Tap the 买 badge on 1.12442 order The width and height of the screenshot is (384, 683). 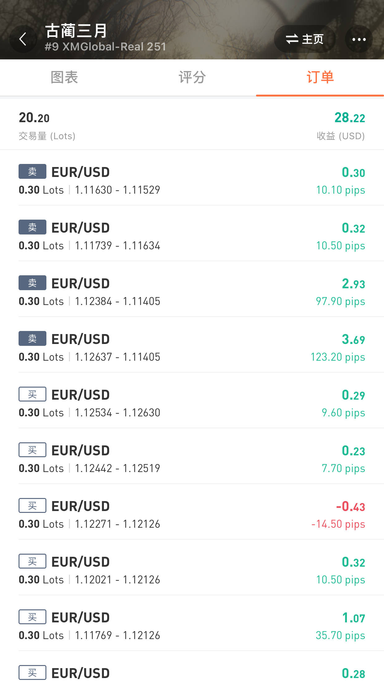(32, 450)
